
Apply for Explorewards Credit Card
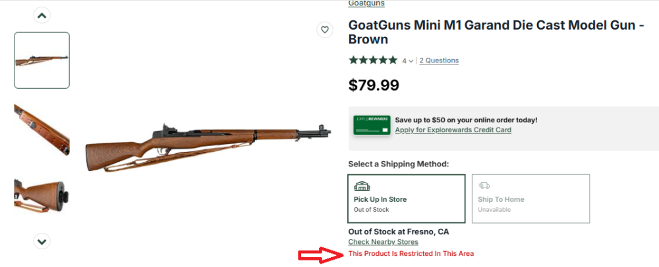pyautogui.click(x=453, y=130)
